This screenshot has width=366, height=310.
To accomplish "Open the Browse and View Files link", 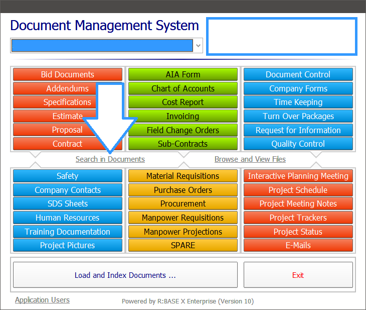I will [x=250, y=159].
